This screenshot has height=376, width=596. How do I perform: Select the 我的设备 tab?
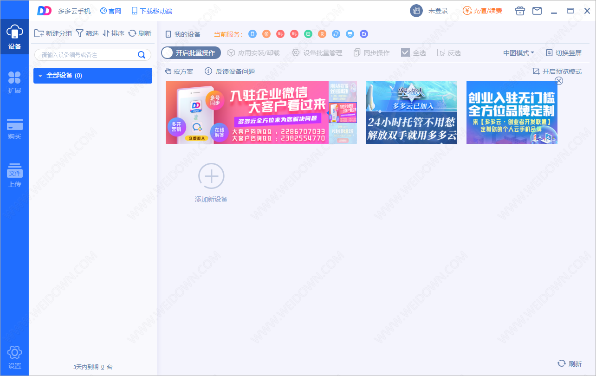tap(183, 34)
